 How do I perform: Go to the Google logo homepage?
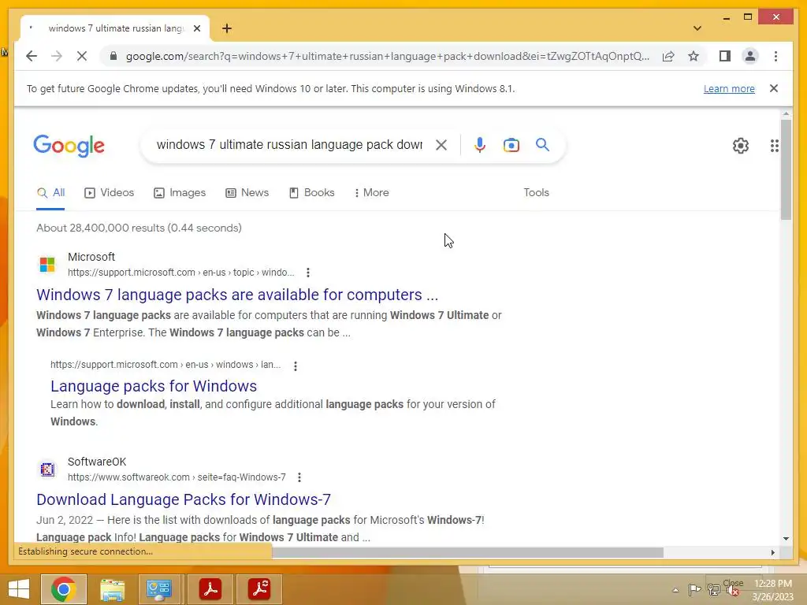pyautogui.click(x=69, y=146)
